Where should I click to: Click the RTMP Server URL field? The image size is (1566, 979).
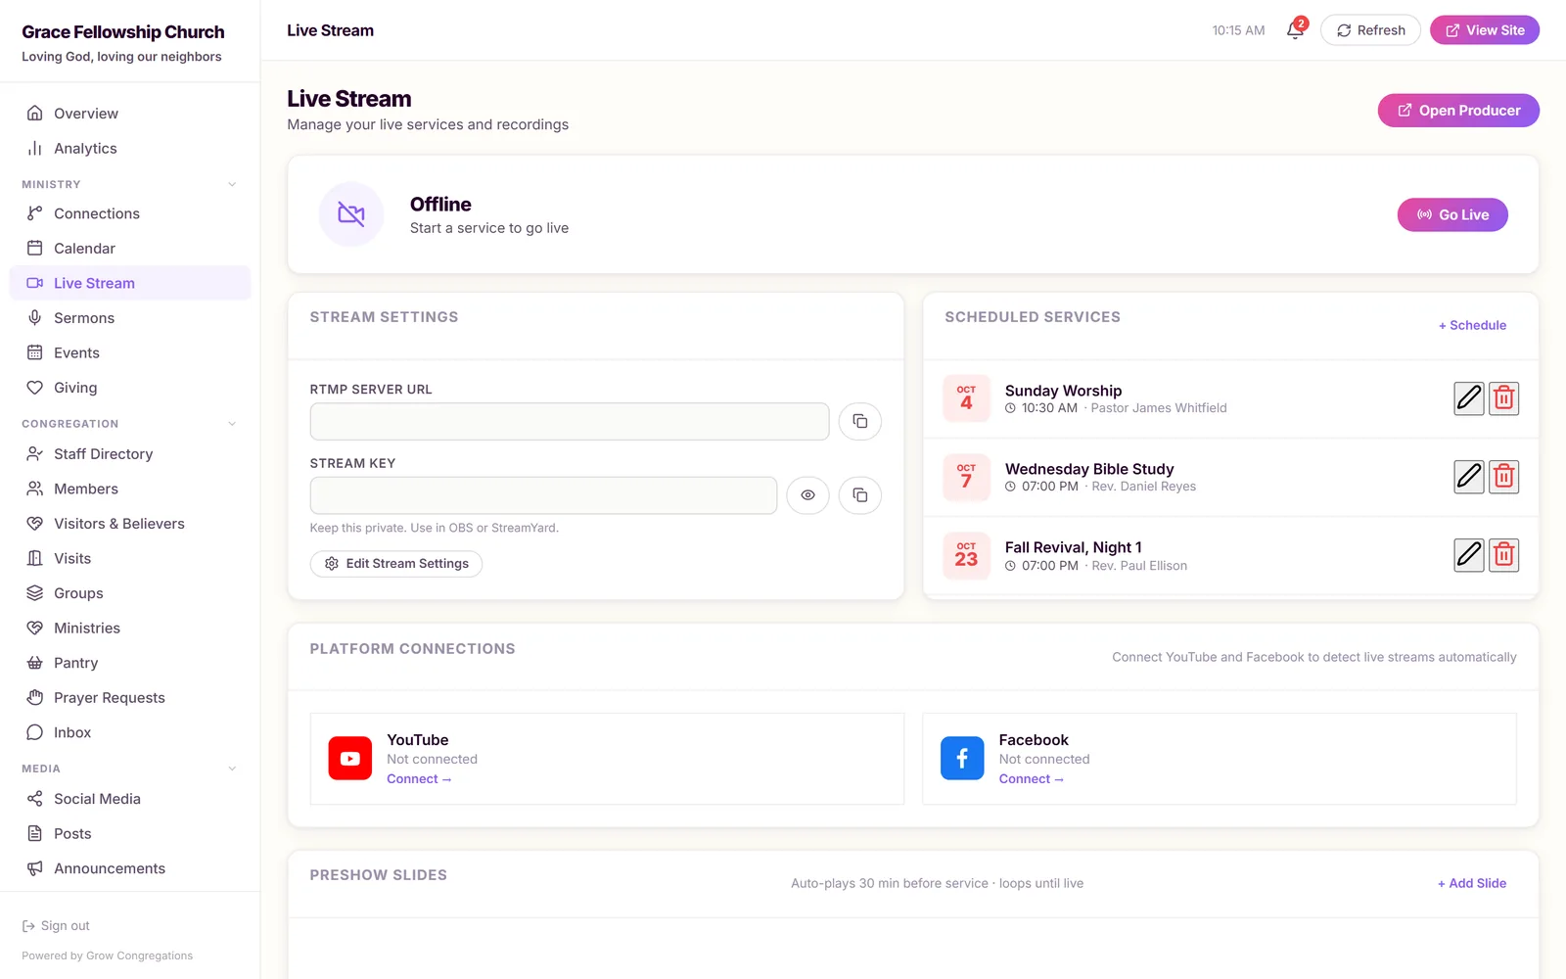point(570,421)
